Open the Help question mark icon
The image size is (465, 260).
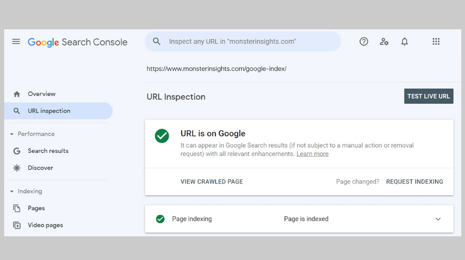coord(364,41)
